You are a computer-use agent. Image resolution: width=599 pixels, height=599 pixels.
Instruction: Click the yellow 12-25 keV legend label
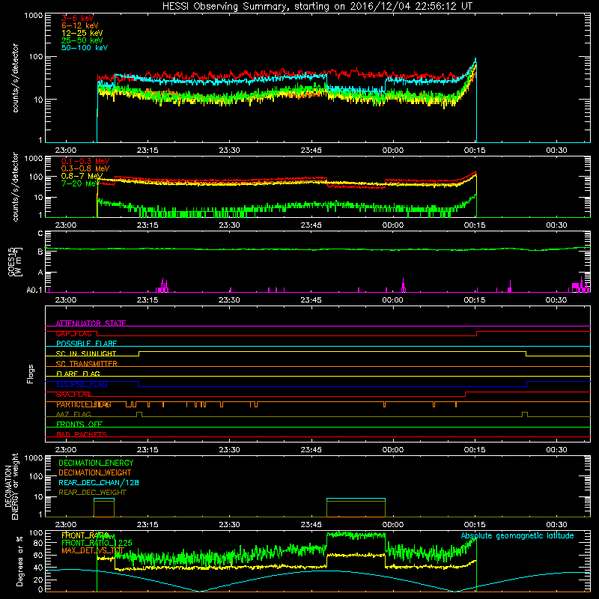(82, 33)
